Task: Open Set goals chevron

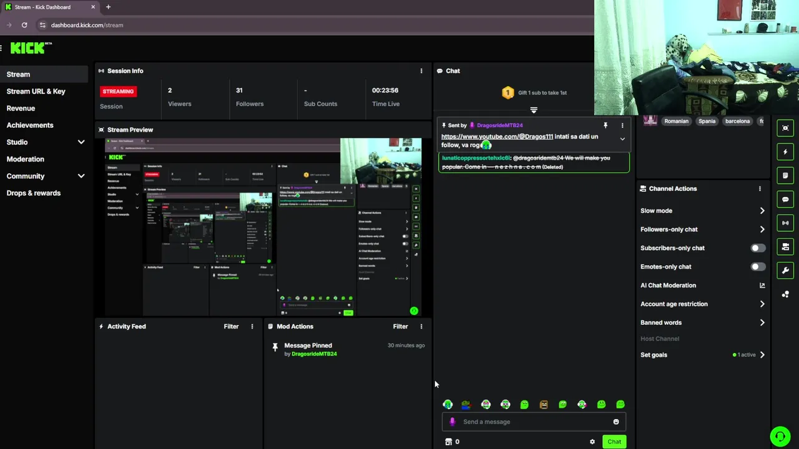Action: [762, 355]
